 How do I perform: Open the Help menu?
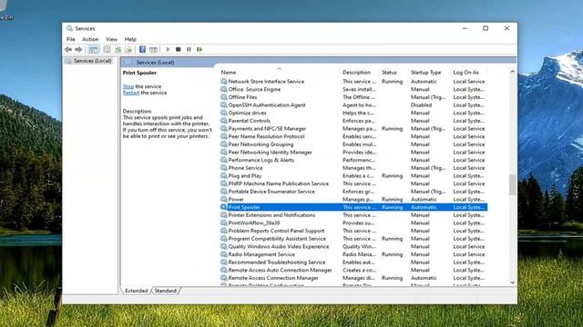pyautogui.click(x=130, y=39)
